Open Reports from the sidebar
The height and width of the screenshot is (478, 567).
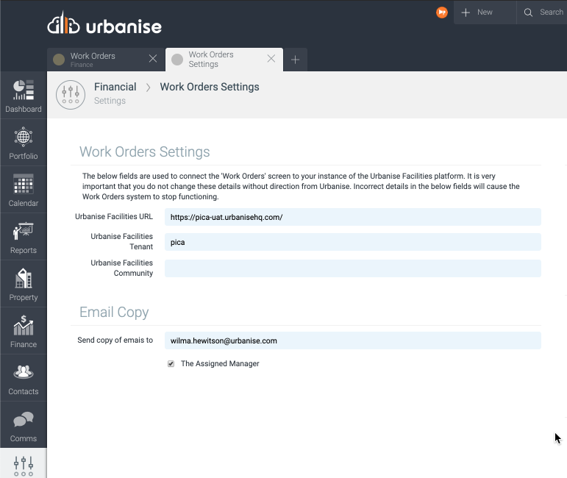coord(24,237)
